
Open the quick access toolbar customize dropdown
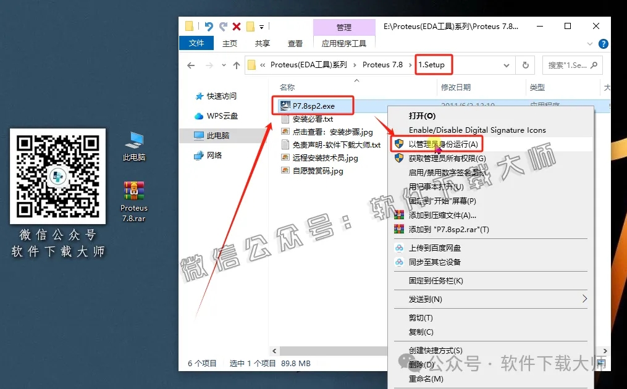(x=262, y=27)
